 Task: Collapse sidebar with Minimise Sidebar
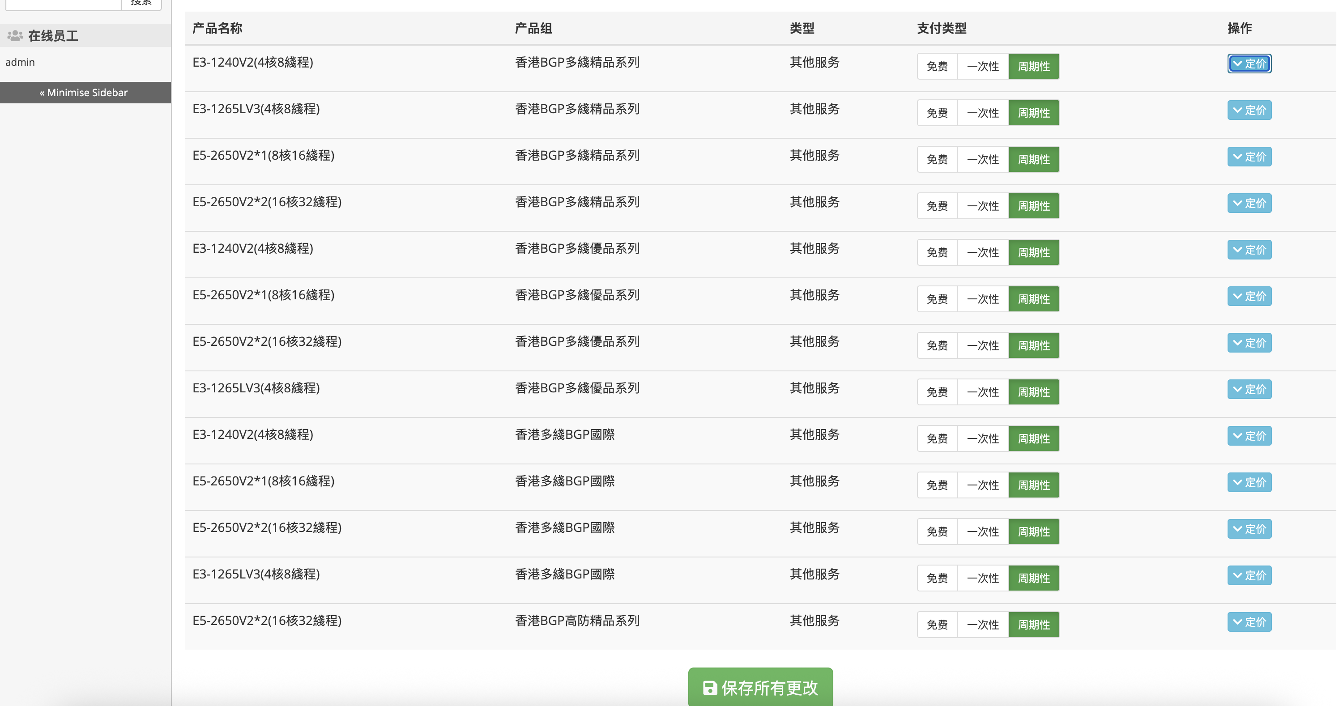coord(84,93)
